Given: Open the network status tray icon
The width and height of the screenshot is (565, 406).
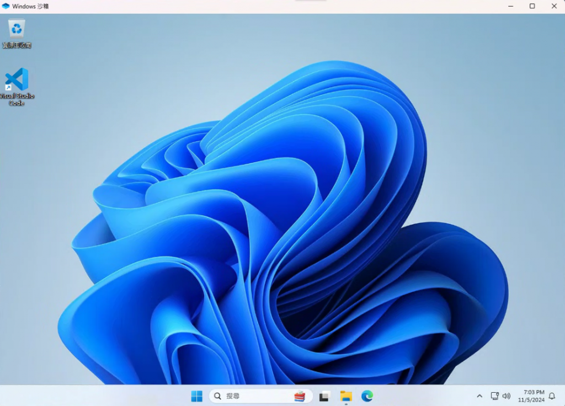Looking at the screenshot, I should 495,396.
